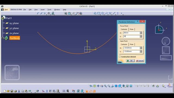Open the Edit menu
The height and width of the screenshot is (98, 174).
click(x=30, y=10)
